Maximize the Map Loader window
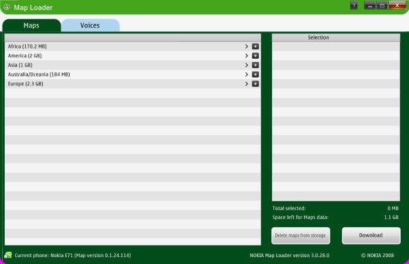 382,5
